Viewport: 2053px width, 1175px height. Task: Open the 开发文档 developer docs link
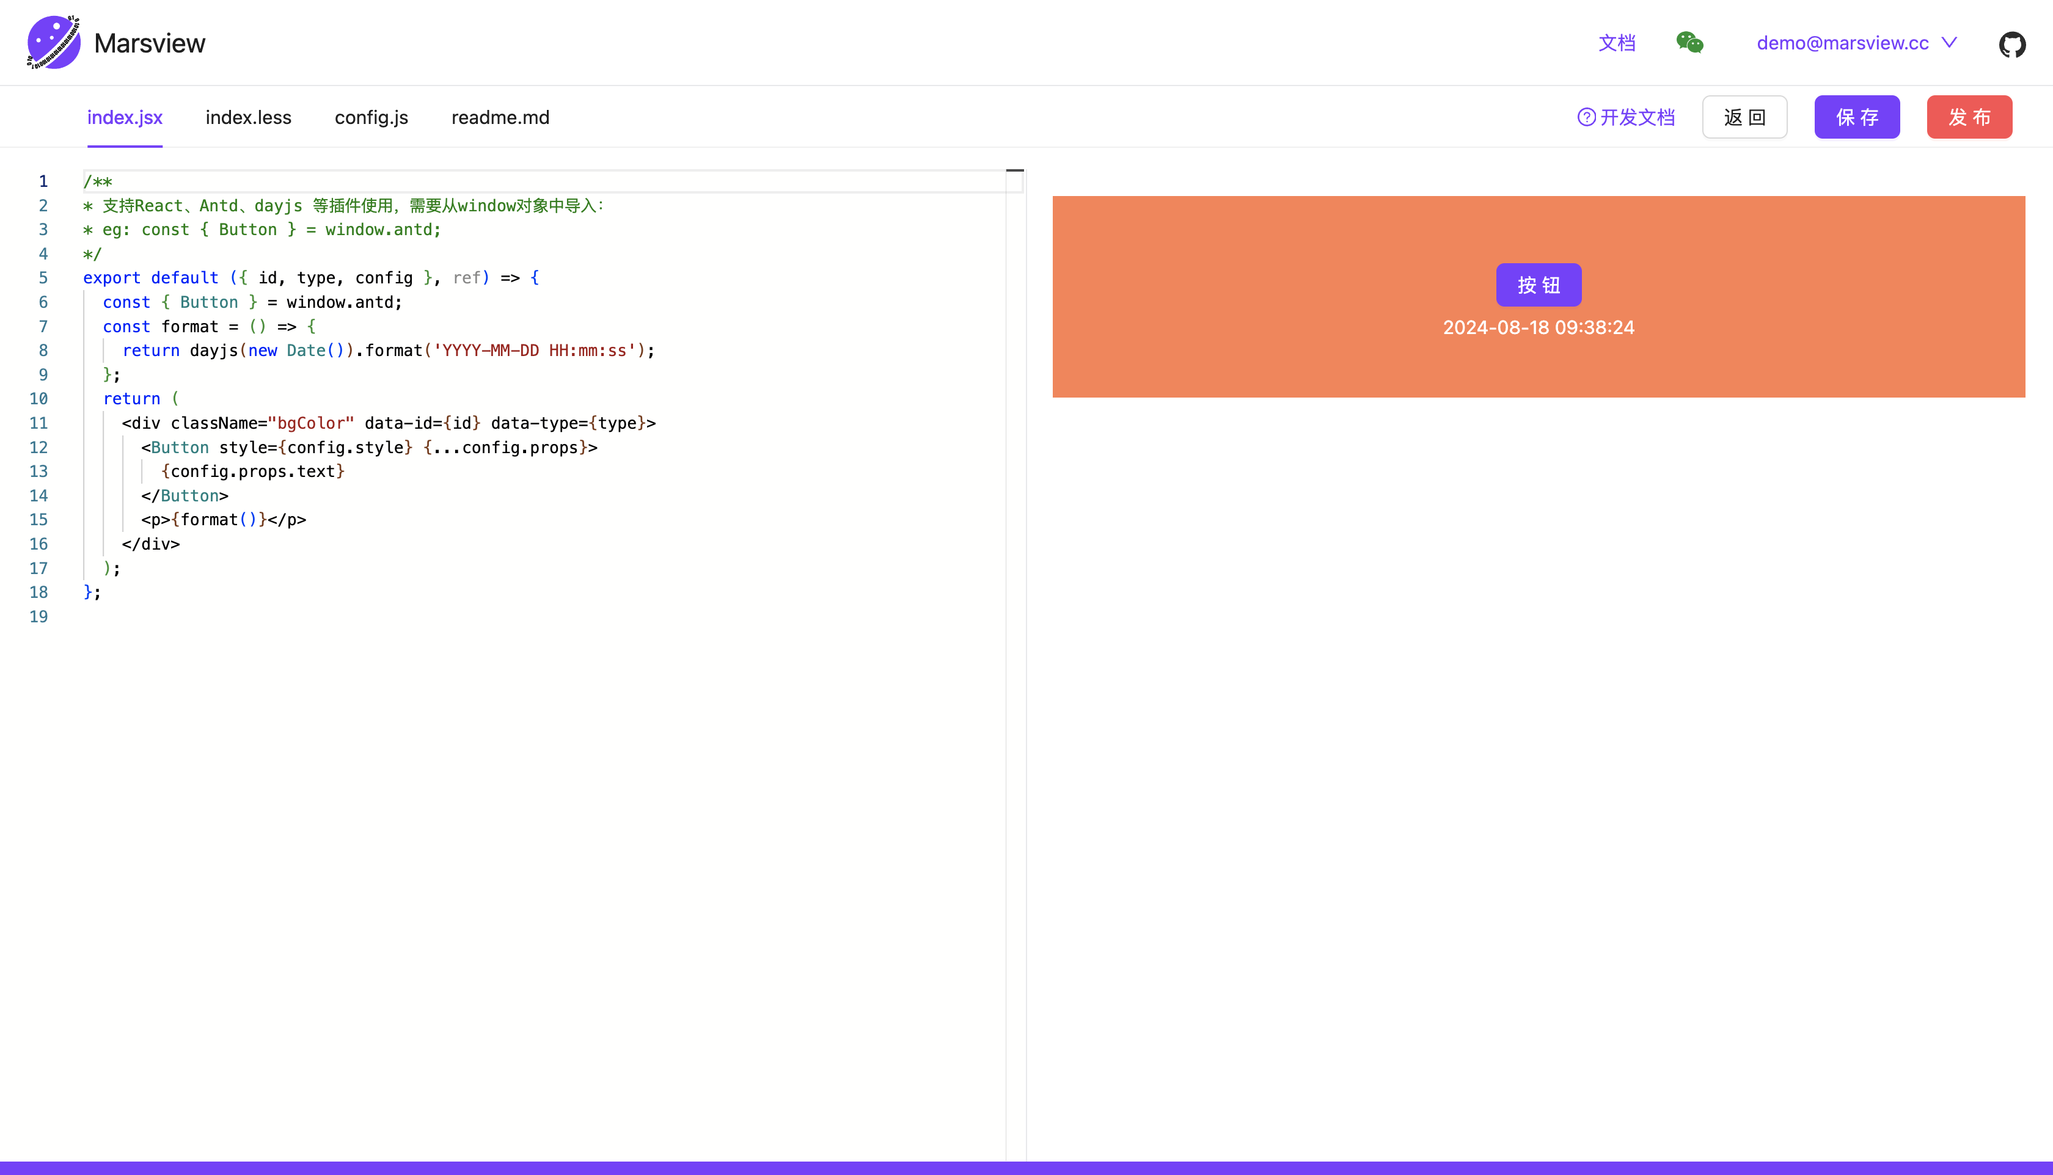[1638, 118]
